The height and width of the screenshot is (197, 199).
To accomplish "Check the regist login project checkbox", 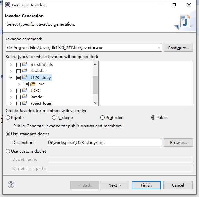I will [18, 104].
